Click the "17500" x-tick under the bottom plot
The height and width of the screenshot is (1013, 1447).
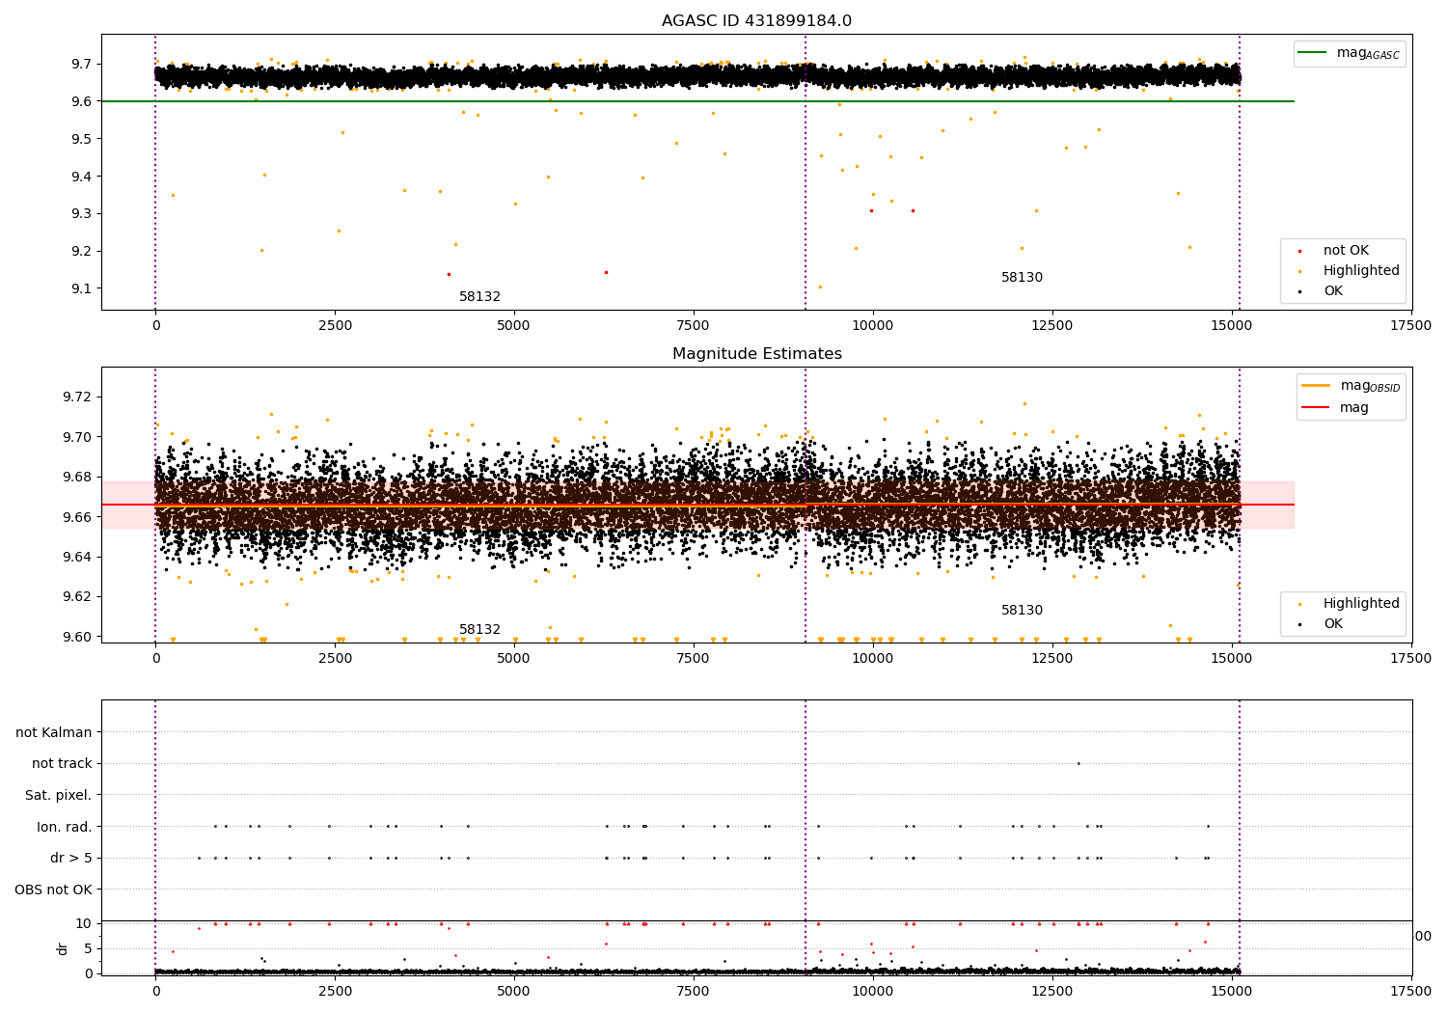tap(1411, 991)
